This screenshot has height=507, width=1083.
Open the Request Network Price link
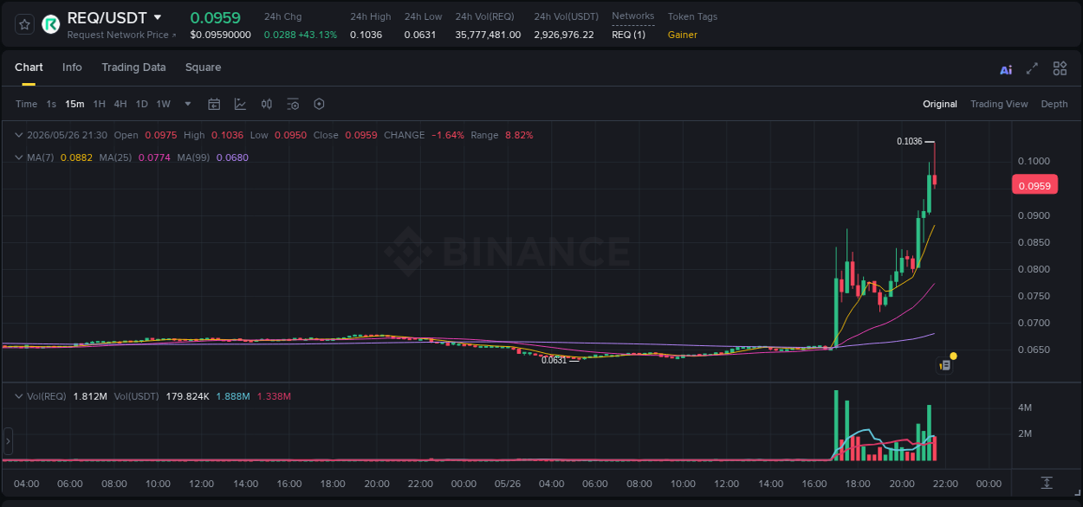click(121, 35)
